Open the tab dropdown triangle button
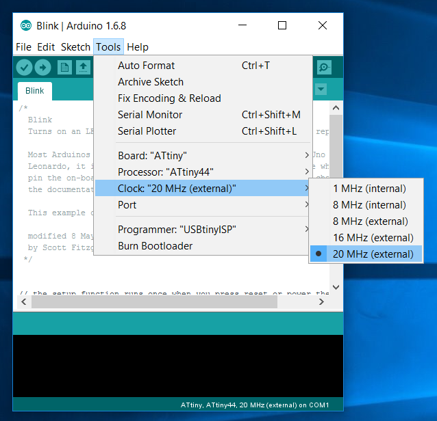 point(321,90)
